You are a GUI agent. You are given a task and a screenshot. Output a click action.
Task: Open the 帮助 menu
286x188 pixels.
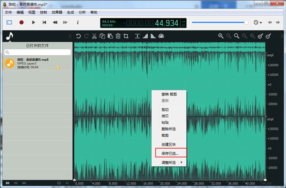pyautogui.click(x=94, y=12)
